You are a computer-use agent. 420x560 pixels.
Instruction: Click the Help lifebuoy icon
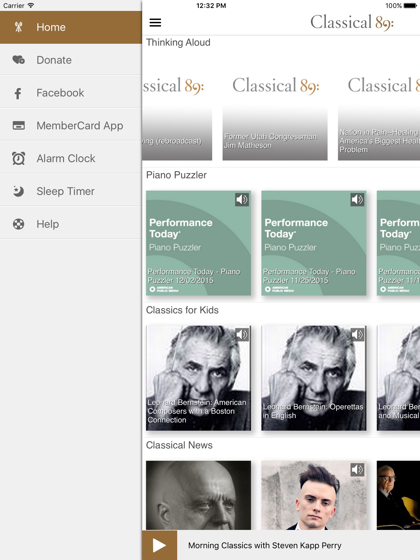pos(19,224)
